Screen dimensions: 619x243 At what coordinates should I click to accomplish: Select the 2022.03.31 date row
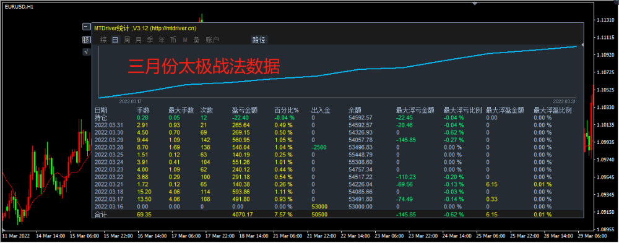pos(108,125)
